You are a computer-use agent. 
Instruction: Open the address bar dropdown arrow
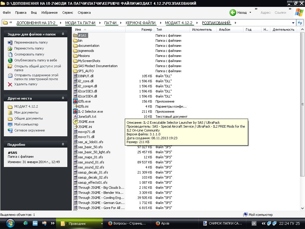(x=293, y=23)
